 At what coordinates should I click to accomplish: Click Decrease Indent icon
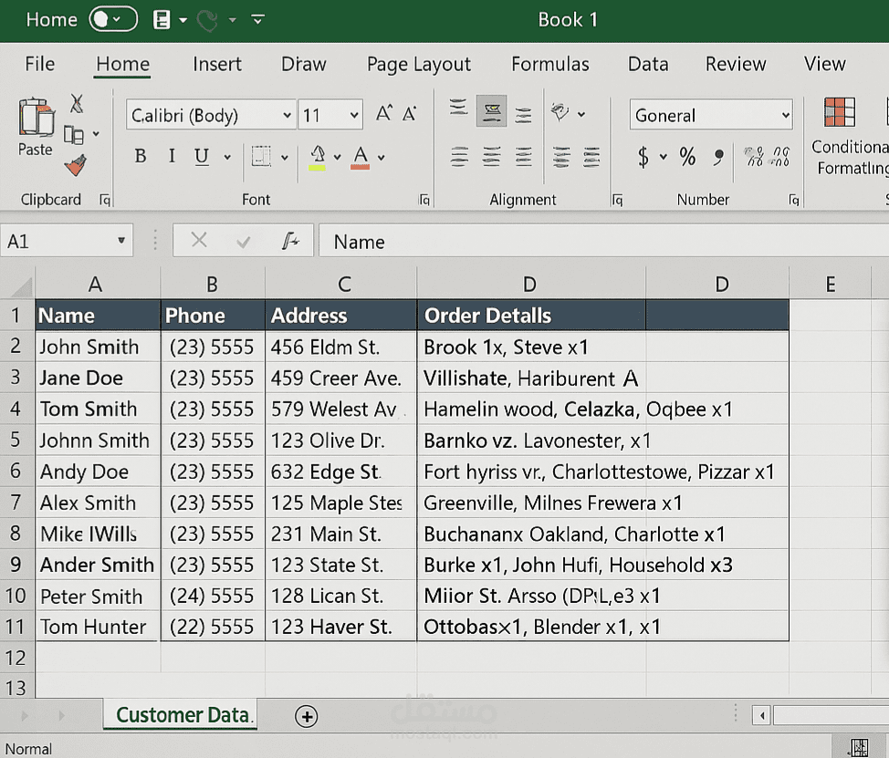tap(561, 157)
